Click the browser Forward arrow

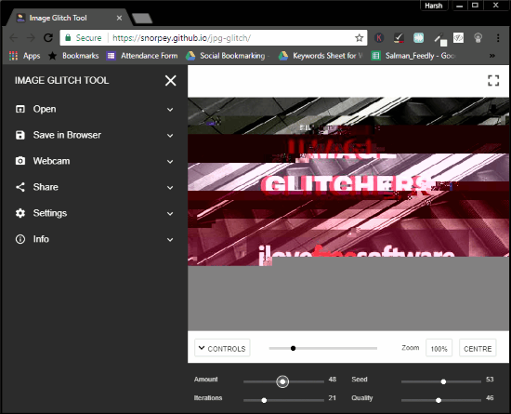(x=31, y=38)
